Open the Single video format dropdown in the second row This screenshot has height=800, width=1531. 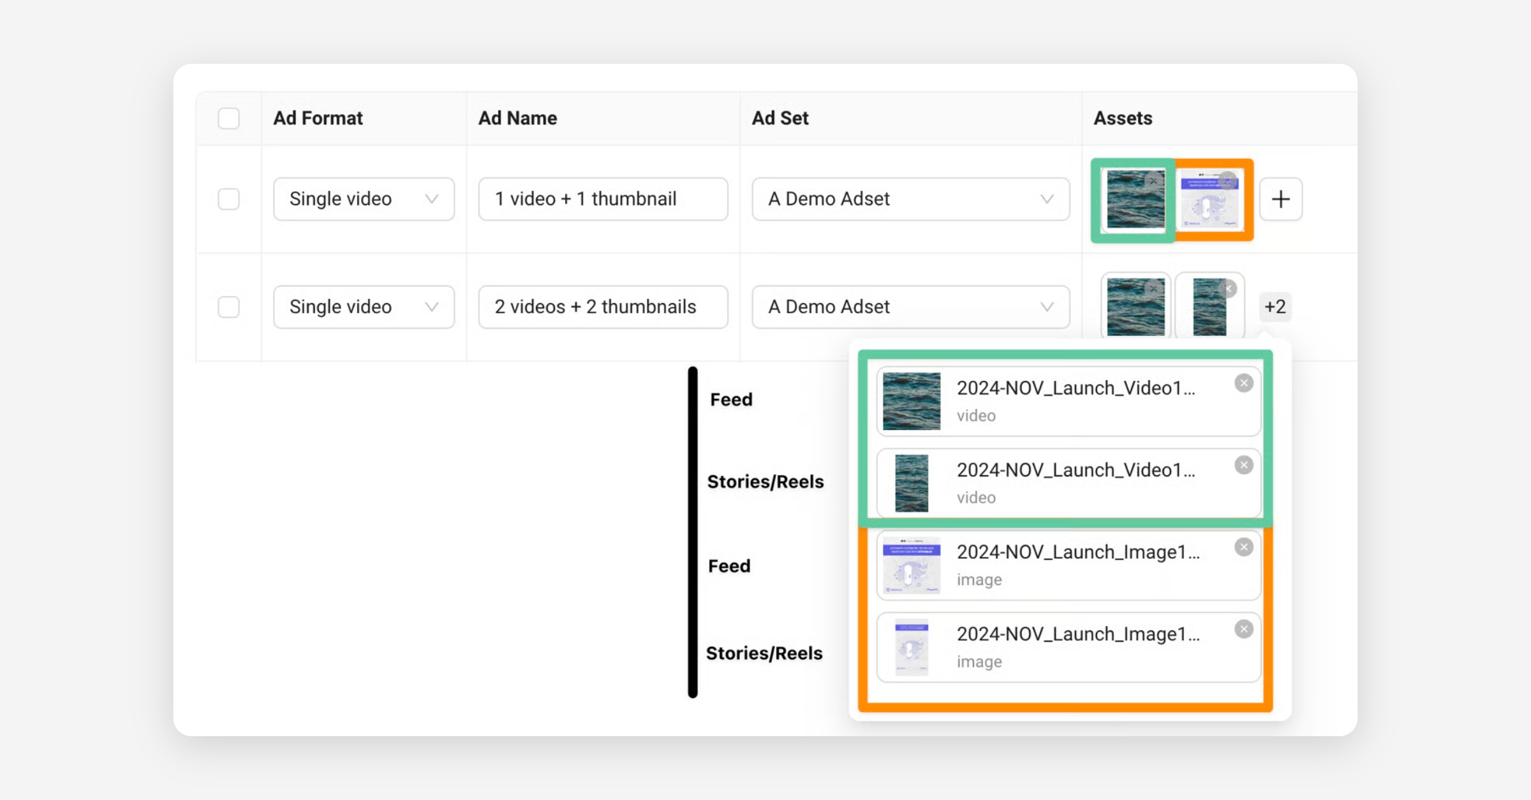coord(364,307)
